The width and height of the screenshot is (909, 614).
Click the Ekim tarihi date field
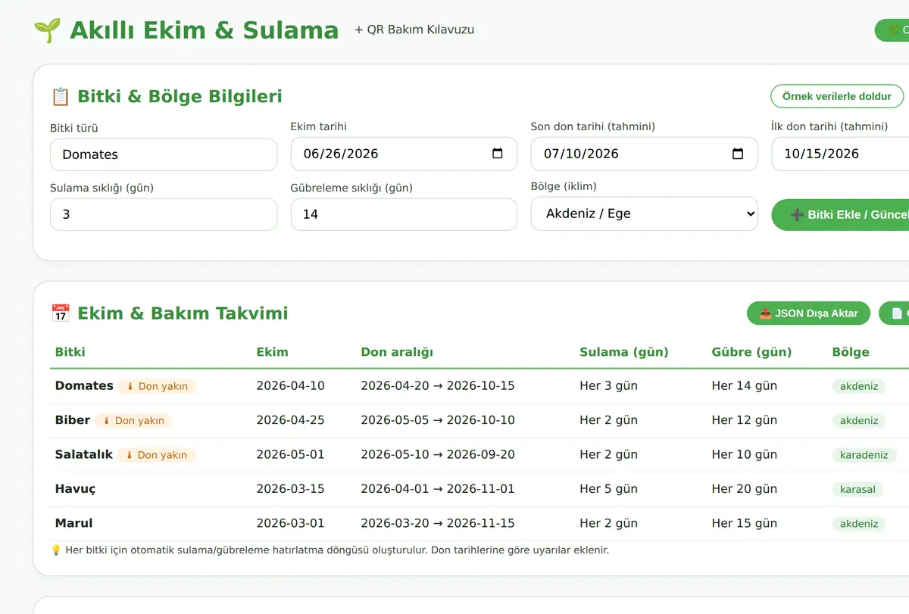404,154
